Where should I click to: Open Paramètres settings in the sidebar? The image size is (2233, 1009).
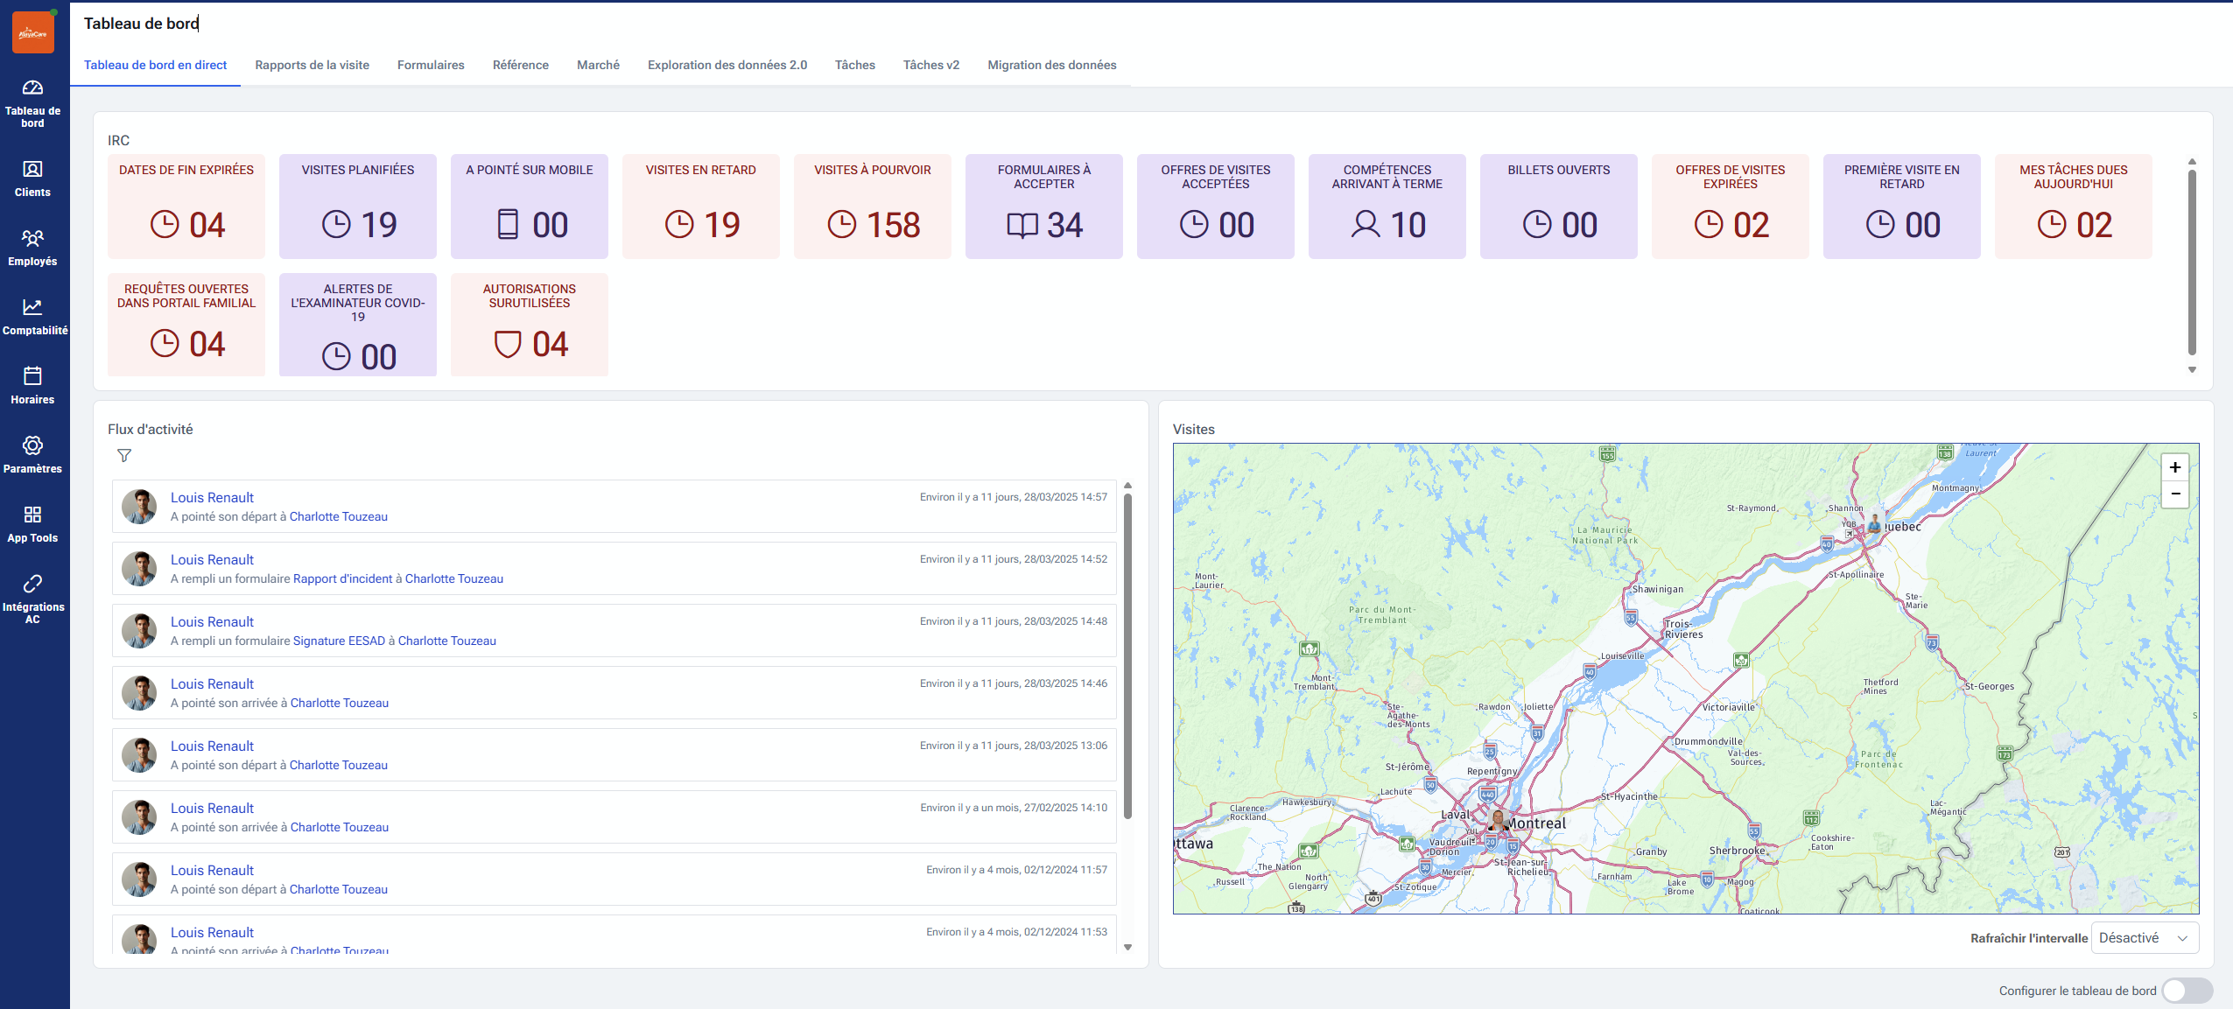coord(32,455)
